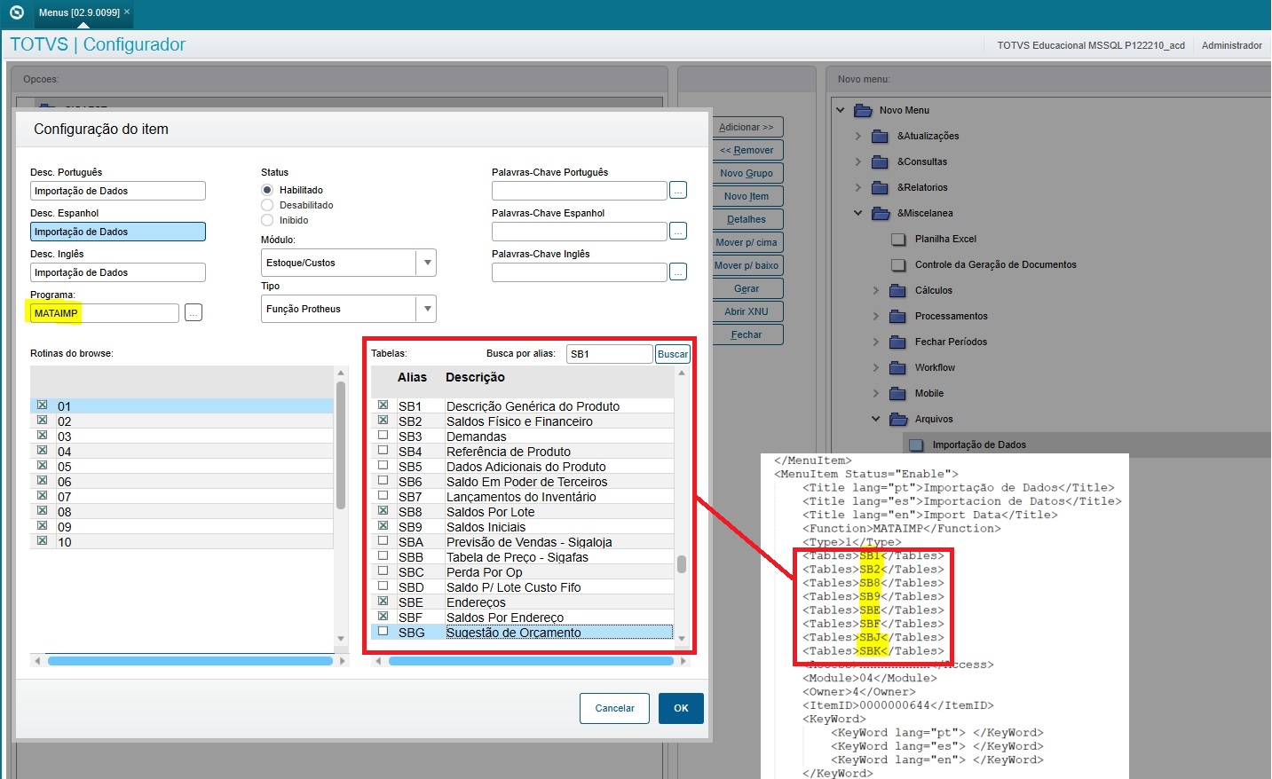Screen dimensions: 1272x779
Task: Click the OK button
Action: tap(681, 708)
